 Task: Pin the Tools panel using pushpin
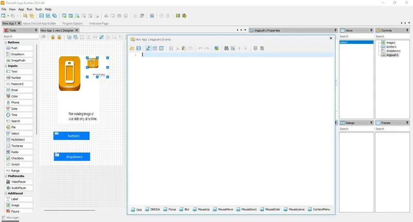(36, 30)
